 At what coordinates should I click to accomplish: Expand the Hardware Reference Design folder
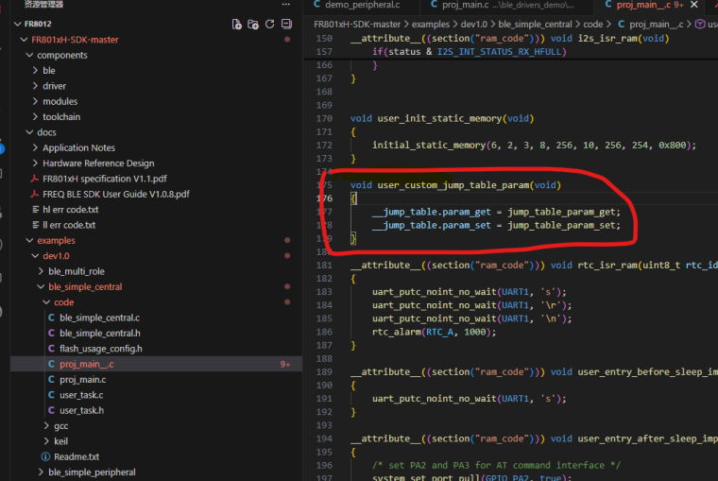click(x=97, y=163)
